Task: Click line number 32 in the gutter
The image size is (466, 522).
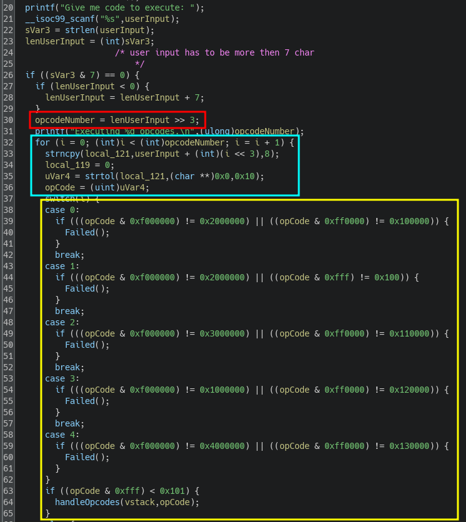Action: pos(7,142)
